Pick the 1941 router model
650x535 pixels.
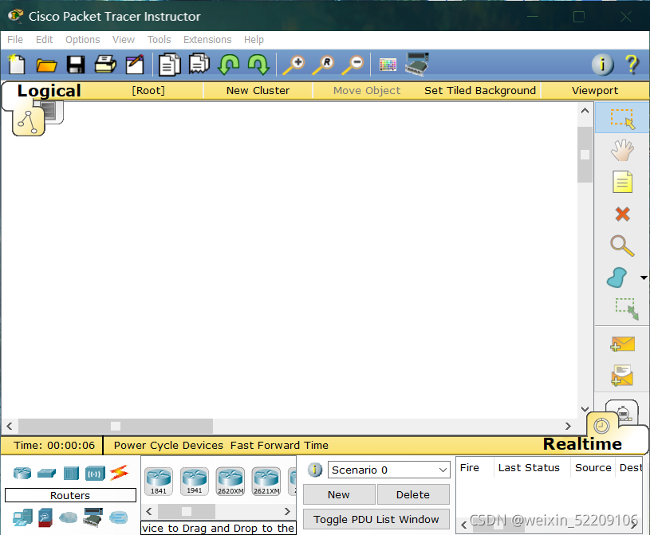point(195,481)
